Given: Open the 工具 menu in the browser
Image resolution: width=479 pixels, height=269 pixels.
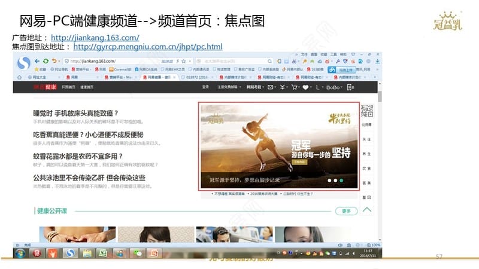Looking at the screenshot, I should pyautogui.click(x=334, y=54).
